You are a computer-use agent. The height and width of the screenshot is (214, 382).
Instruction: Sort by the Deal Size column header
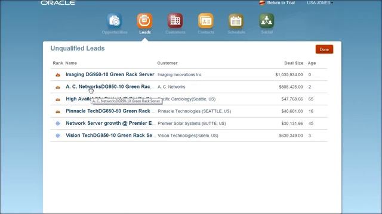[294, 63]
